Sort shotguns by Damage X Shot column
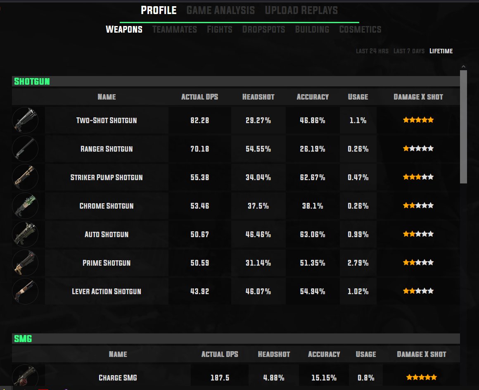 418,97
